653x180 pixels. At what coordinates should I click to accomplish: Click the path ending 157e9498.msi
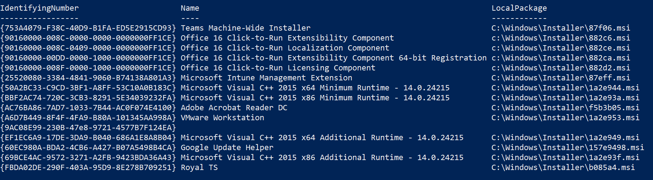568,148
